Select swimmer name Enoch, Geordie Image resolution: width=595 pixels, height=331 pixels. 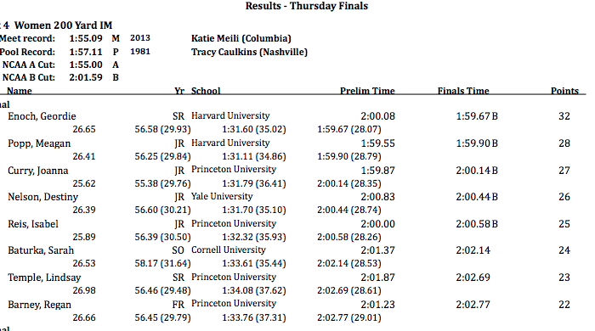(42, 116)
